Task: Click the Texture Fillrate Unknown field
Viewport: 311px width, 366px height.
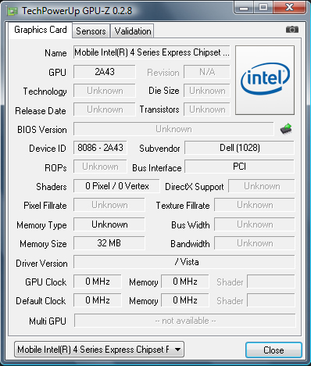Action: click(x=255, y=205)
